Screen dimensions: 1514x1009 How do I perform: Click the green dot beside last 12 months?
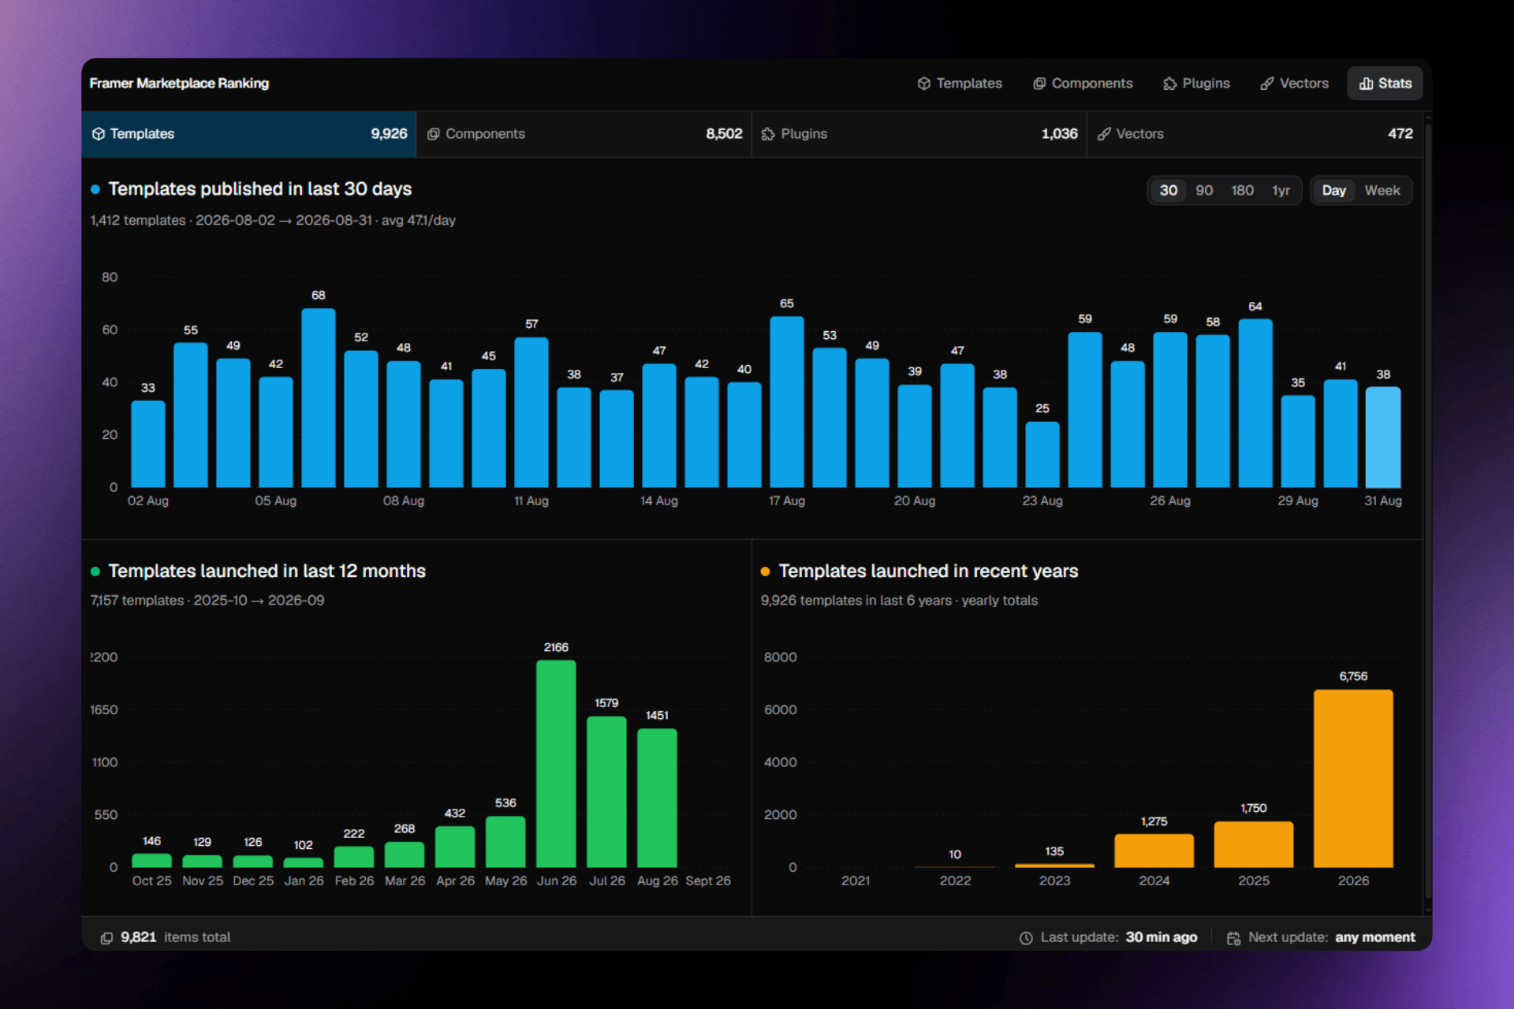click(x=95, y=572)
